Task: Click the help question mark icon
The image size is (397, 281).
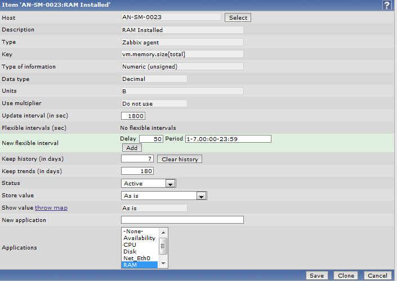Action: click(387, 5)
